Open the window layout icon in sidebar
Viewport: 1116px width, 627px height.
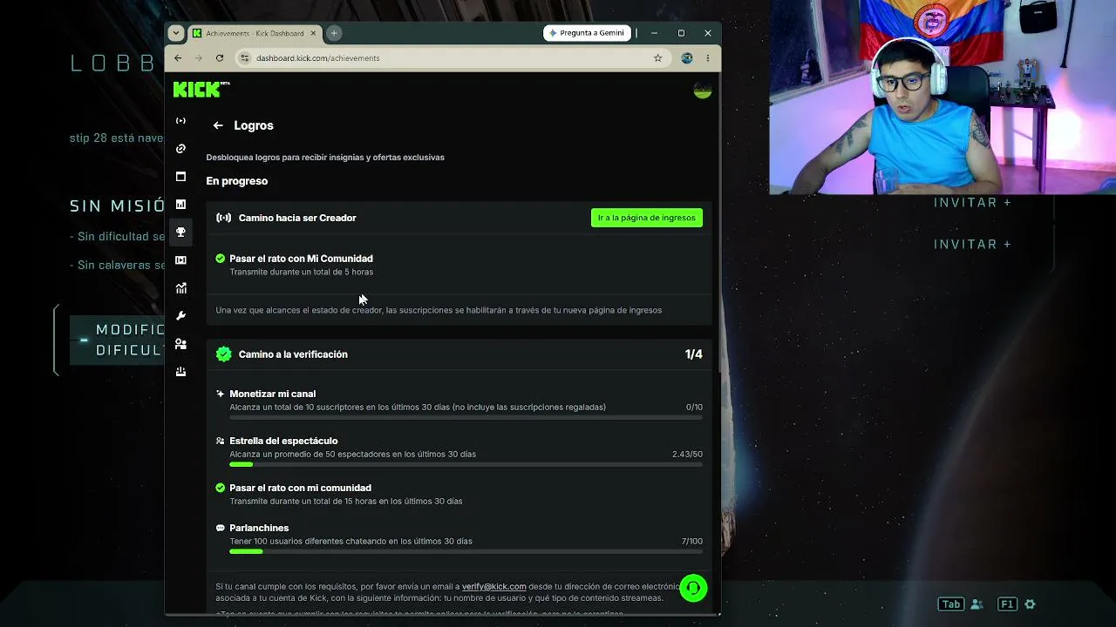pos(180,176)
